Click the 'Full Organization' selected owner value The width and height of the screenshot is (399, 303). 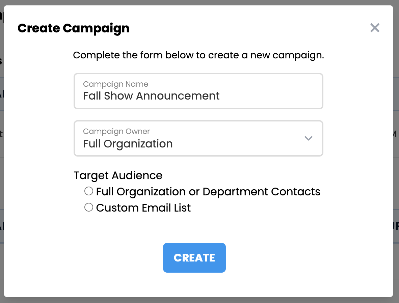(x=128, y=144)
